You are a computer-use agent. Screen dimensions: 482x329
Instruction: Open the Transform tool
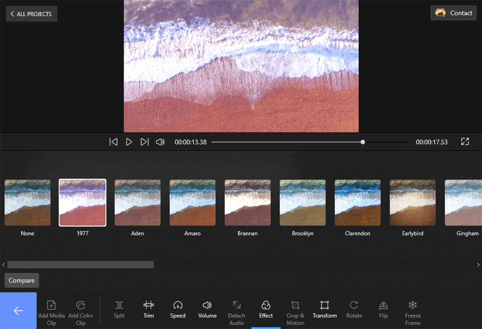(x=325, y=310)
